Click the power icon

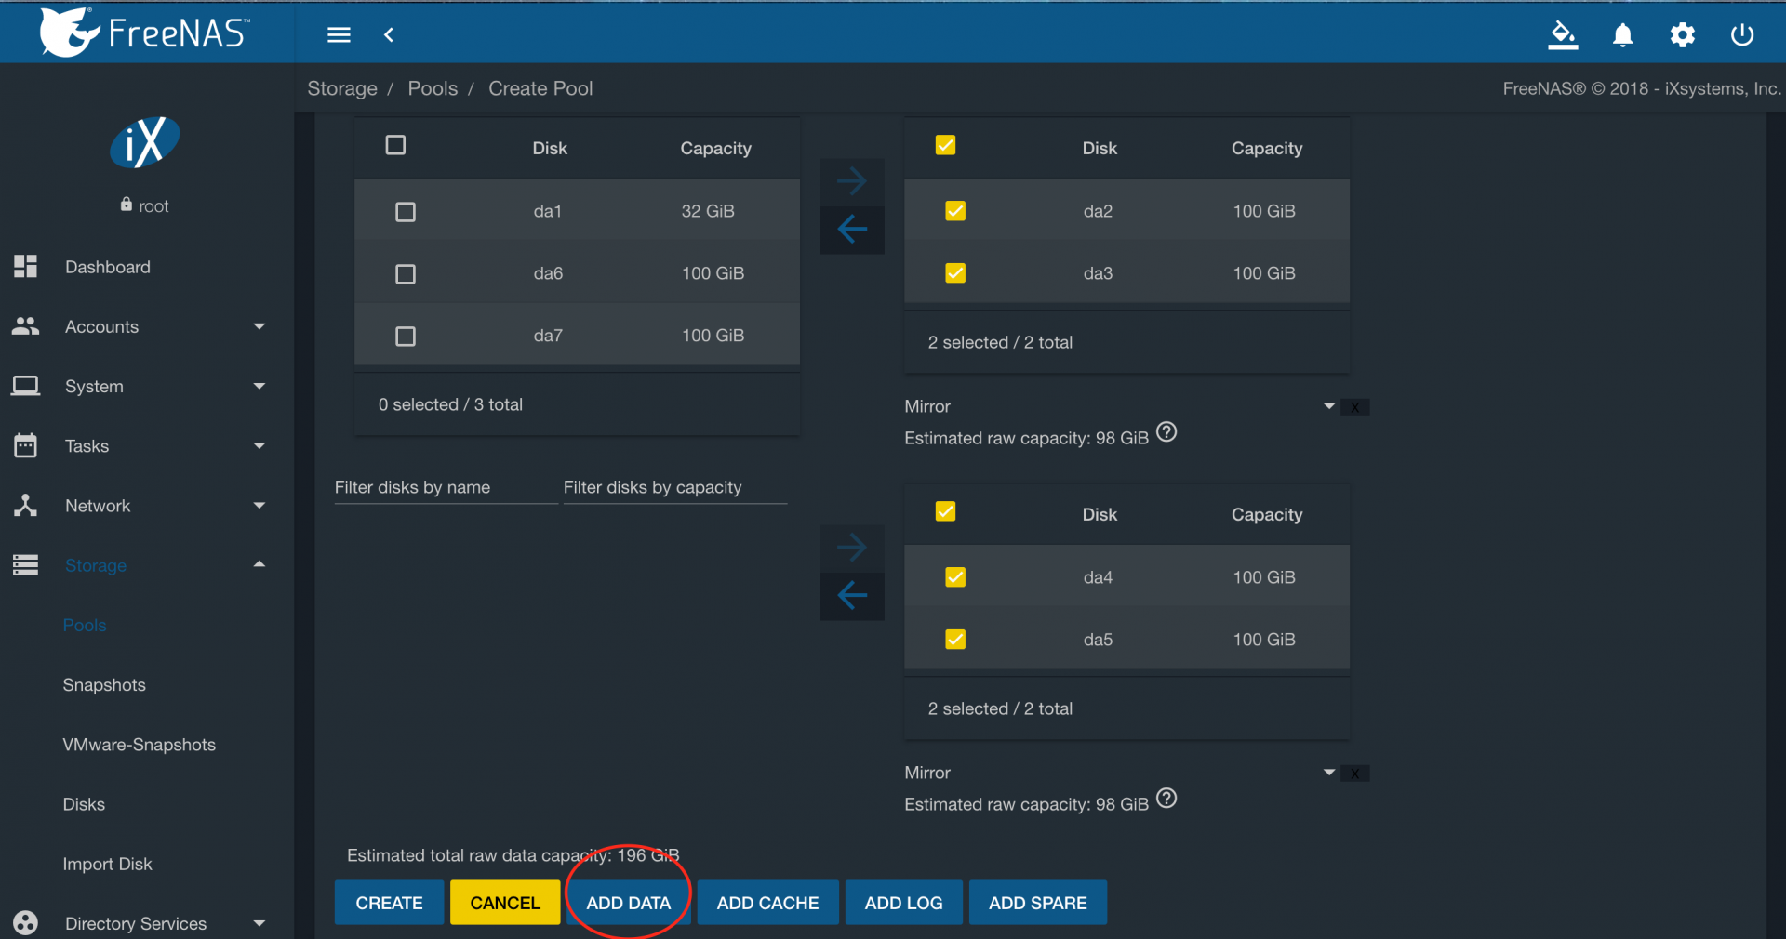(x=1741, y=35)
